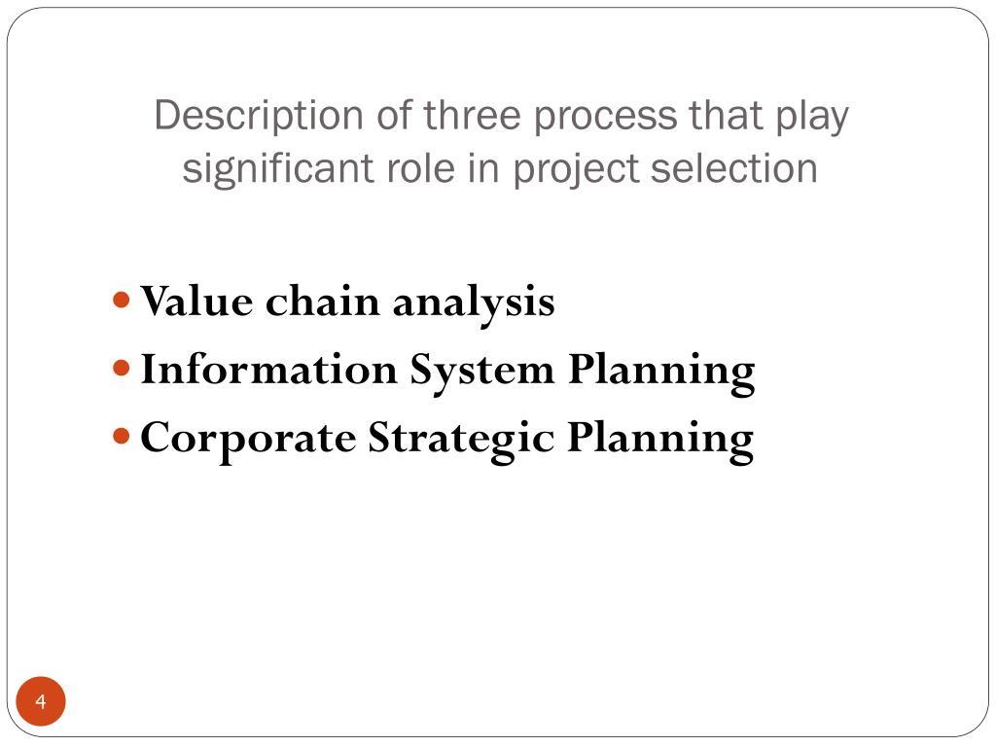
Task: Click the blank area below the bullet list
Action: click(498, 572)
